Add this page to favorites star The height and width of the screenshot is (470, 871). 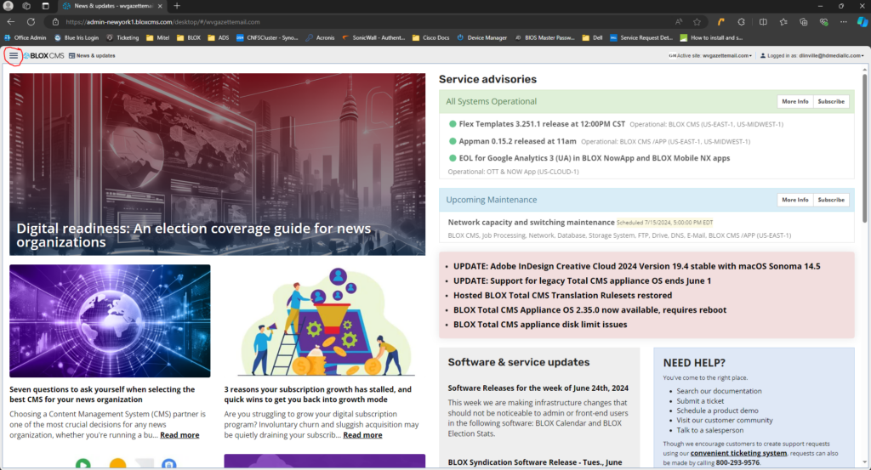click(x=697, y=21)
